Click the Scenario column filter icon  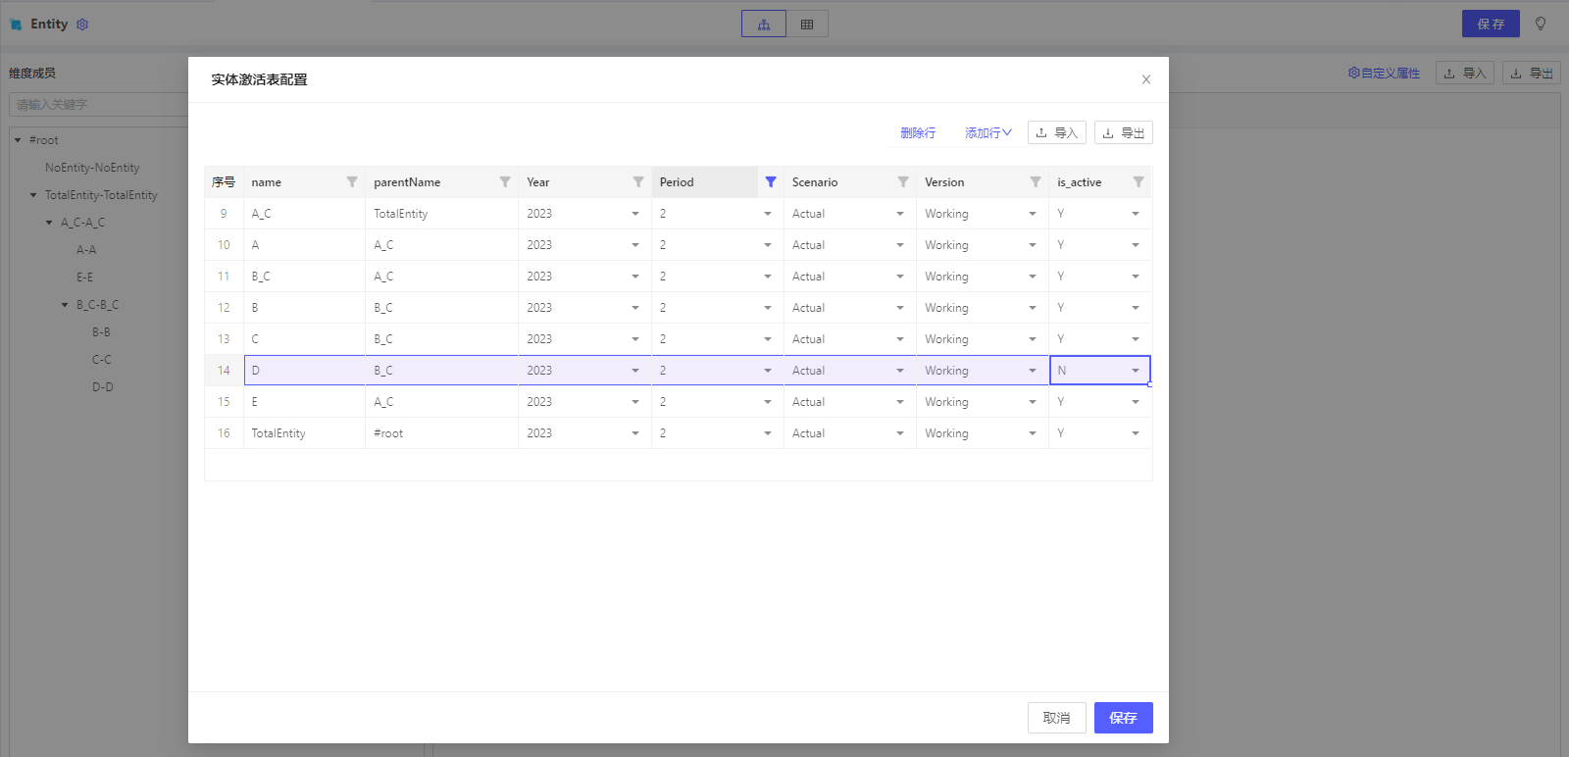[903, 182]
